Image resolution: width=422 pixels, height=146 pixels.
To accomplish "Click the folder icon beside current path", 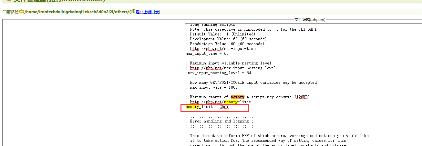I will 22,12.
